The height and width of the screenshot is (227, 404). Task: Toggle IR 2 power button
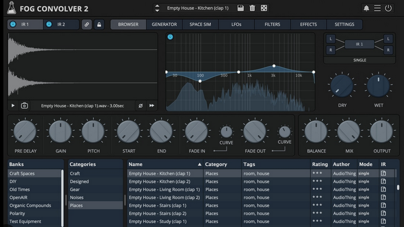(x=49, y=24)
